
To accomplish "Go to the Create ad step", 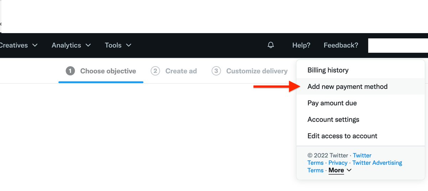I will [174, 71].
